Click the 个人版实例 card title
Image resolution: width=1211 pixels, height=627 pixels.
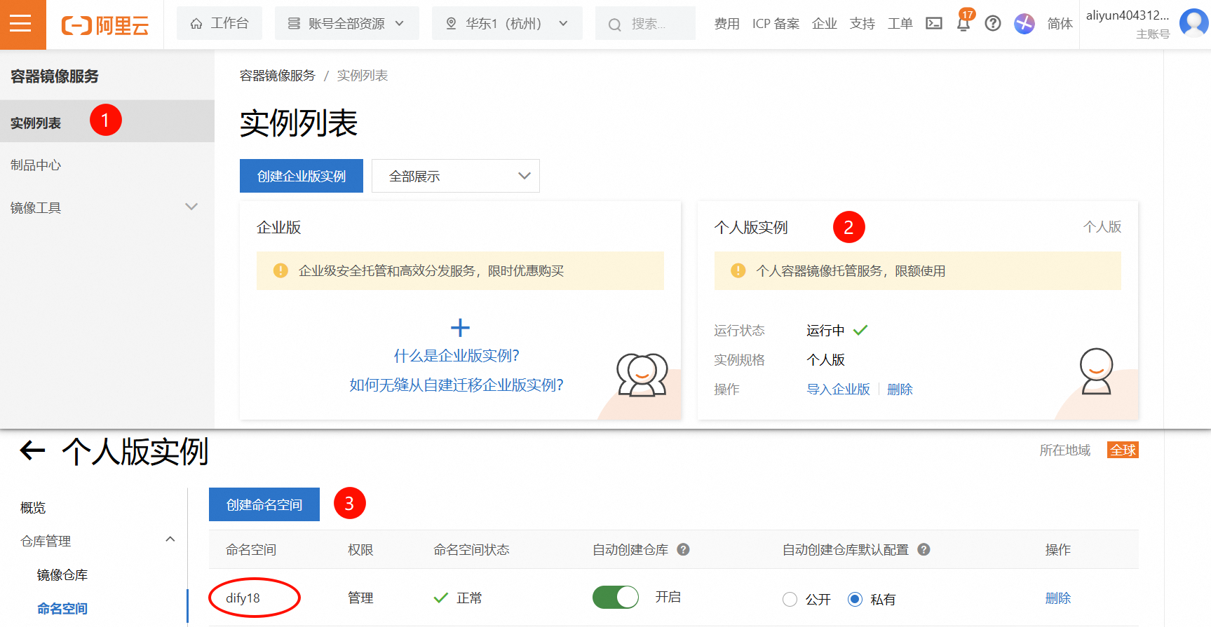(x=751, y=228)
